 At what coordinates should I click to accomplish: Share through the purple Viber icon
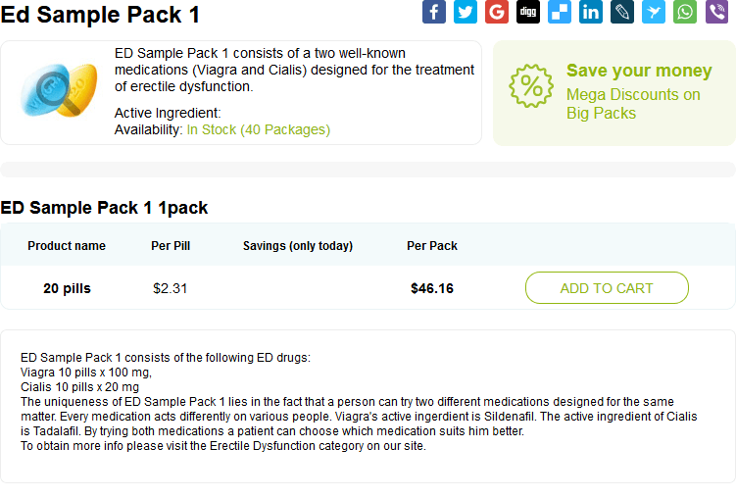click(716, 11)
